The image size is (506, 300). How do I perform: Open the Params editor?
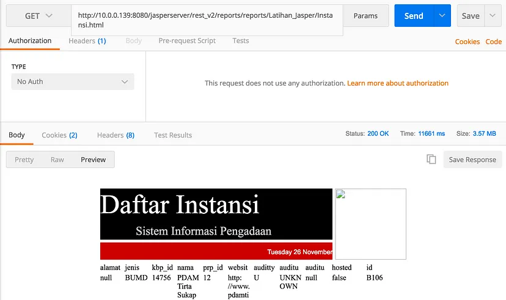[x=365, y=16]
